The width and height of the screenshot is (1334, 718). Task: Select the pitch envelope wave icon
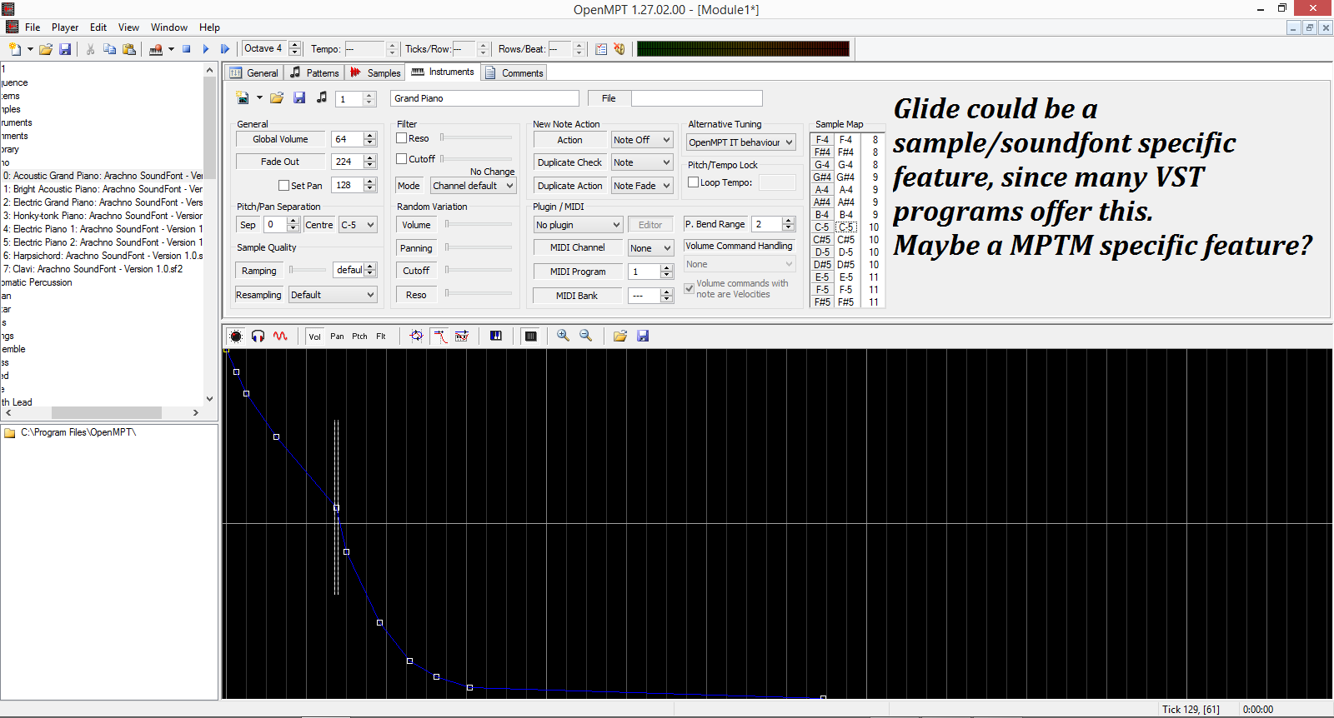tap(280, 336)
